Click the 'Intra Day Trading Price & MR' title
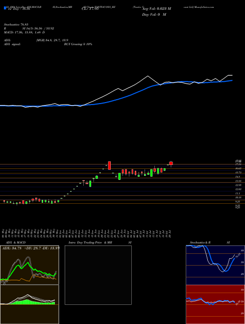Viewport: 245px width, 324px height. click(90, 243)
